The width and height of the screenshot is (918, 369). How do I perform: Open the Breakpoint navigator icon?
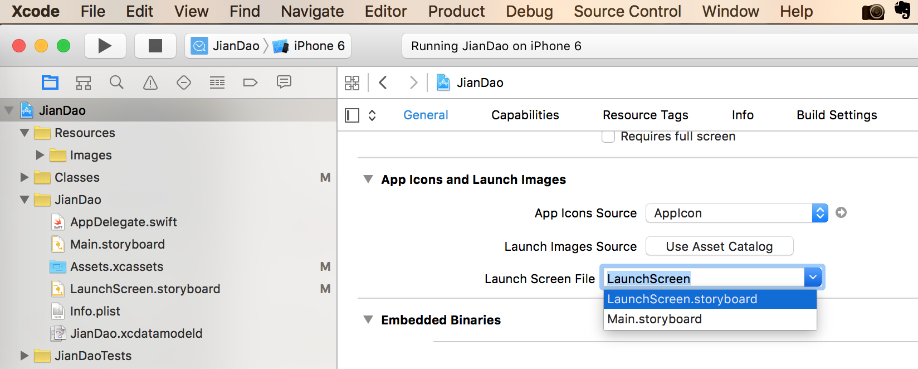coord(251,82)
